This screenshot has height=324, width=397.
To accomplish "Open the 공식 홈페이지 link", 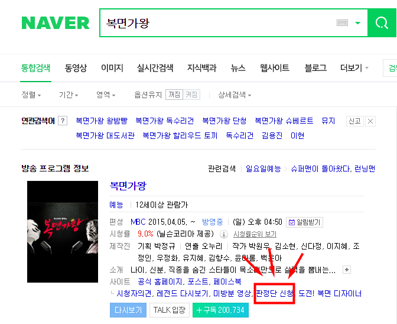I will pyautogui.click(x=160, y=281).
